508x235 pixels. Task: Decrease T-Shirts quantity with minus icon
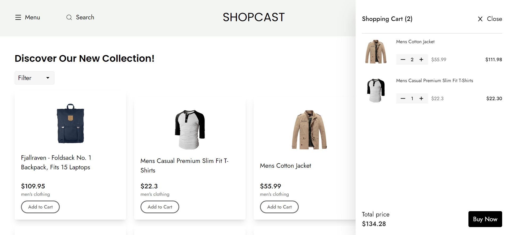click(x=403, y=98)
